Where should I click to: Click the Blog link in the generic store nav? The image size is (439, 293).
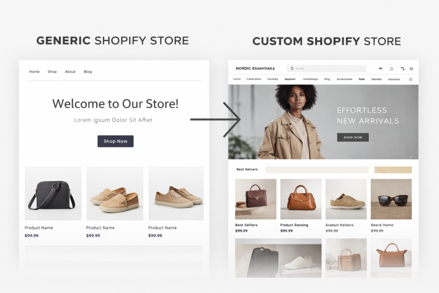click(87, 72)
